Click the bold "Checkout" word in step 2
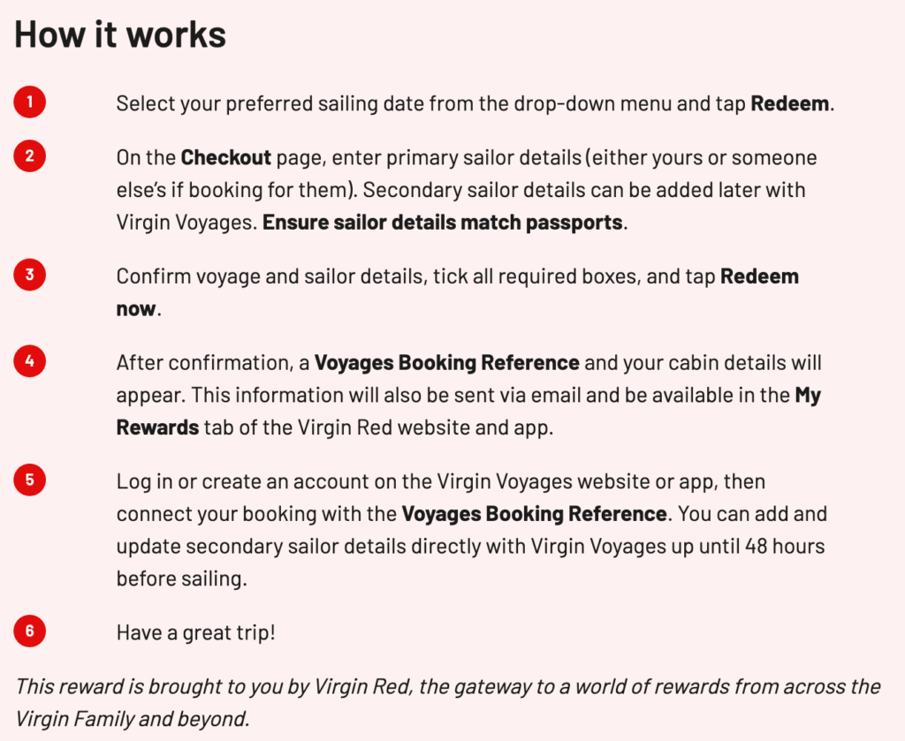This screenshot has height=741, width=905. click(x=225, y=158)
